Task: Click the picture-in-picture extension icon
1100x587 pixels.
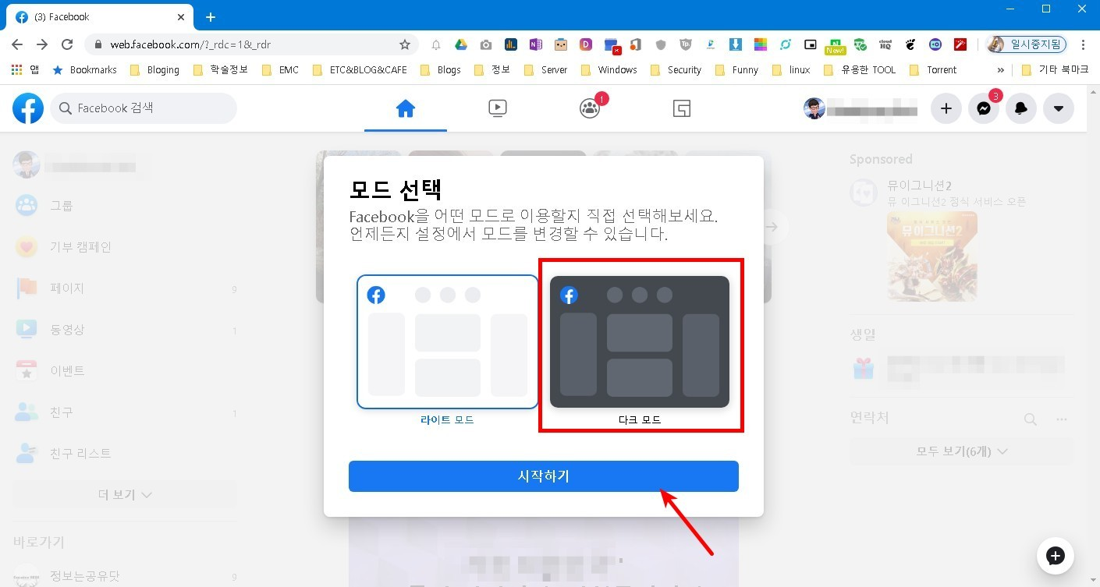Action: coord(811,44)
